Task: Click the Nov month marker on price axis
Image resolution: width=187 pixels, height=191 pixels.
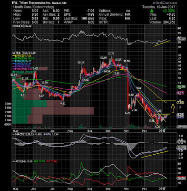Action: point(126,131)
